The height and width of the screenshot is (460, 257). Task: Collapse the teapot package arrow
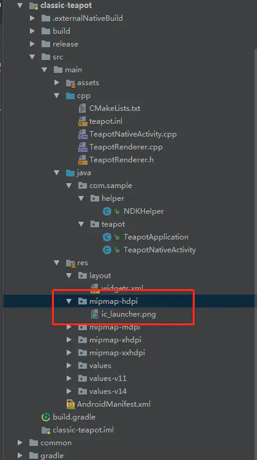81,224
